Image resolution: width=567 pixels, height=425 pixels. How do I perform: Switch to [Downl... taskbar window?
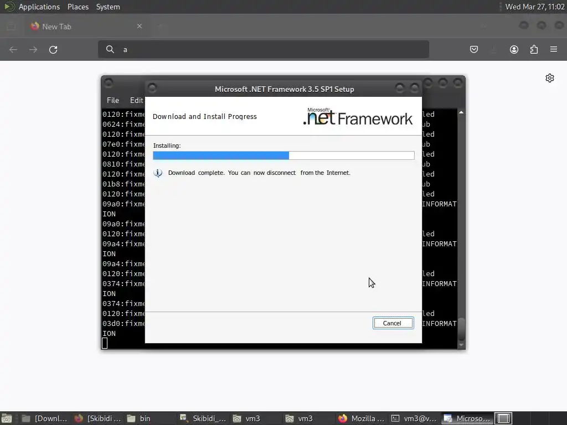coord(44,418)
